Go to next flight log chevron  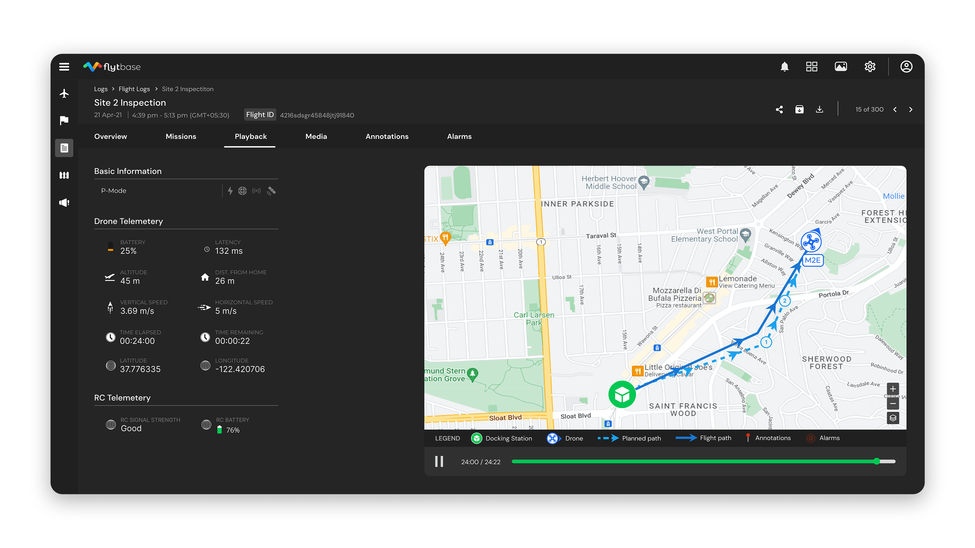tap(911, 109)
